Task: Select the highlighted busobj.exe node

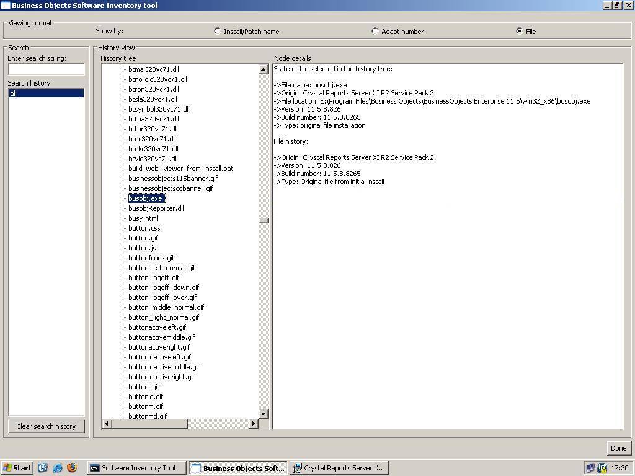Action: 146,198
